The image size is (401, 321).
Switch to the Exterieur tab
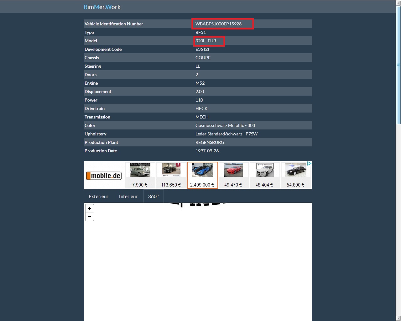coord(98,197)
